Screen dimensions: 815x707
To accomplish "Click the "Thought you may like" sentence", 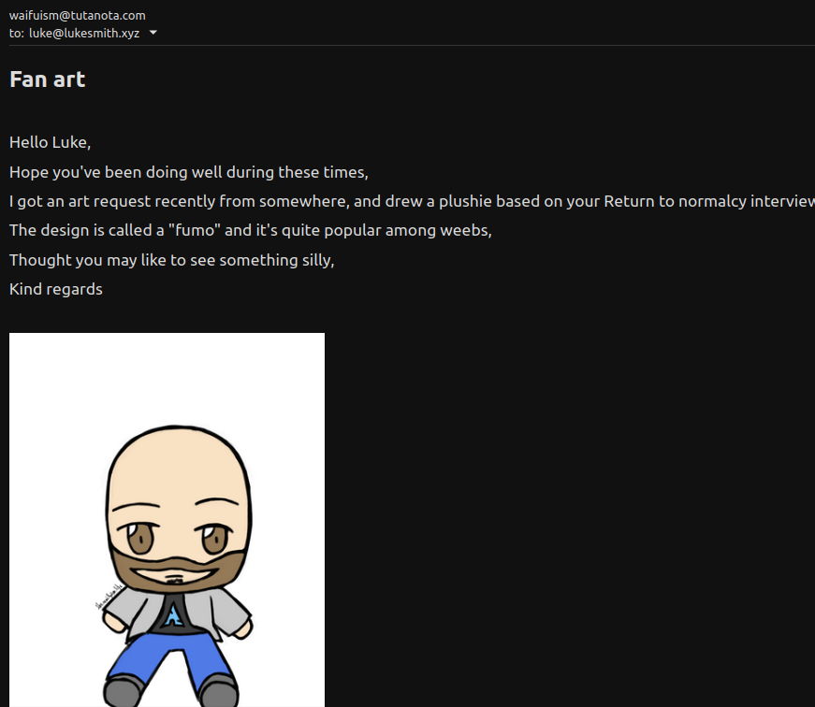I will click(x=171, y=260).
